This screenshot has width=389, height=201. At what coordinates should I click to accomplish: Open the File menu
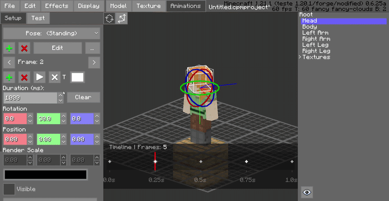coord(10,6)
